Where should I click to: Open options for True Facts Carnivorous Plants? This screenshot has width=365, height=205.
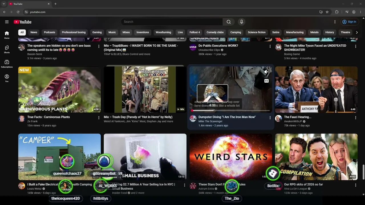point(99,118)
